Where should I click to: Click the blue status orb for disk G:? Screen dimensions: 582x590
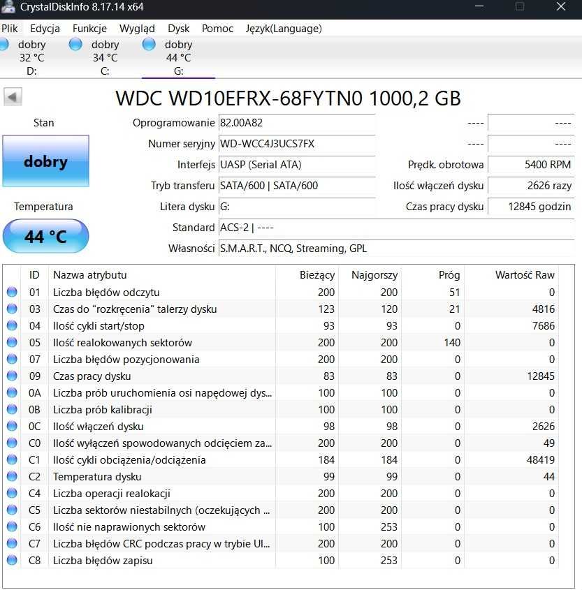click(149, 44)
